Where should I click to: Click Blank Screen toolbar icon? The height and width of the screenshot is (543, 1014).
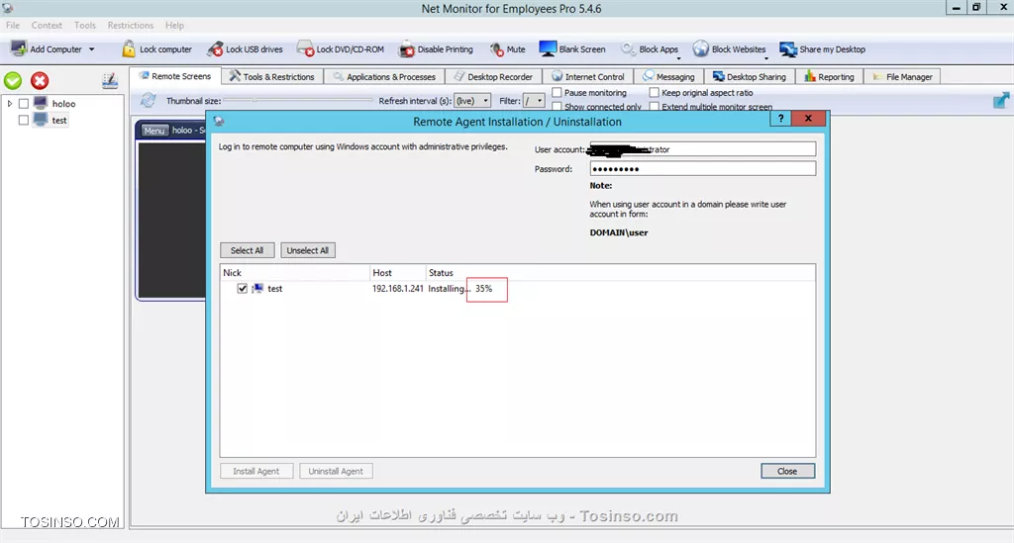(x=548, y=49)
